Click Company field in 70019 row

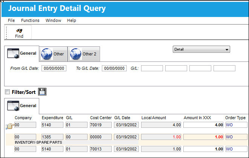(x=25, y=125)
